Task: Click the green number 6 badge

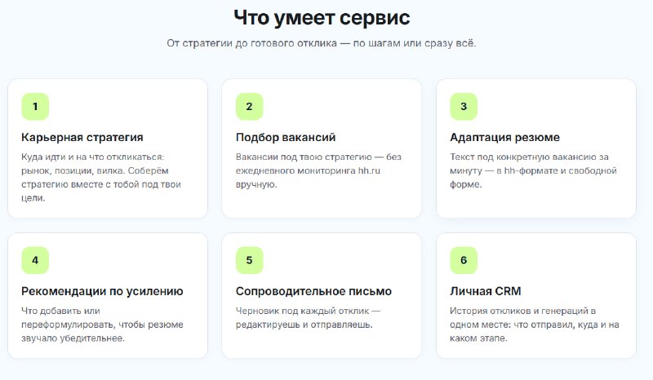Action: point(464,260)
